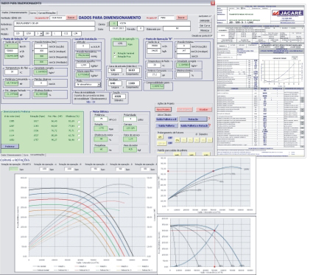The image size is (316, 275).
Task: Click the Revisão field
Action: pyautogui.click(x=140, y=29)
